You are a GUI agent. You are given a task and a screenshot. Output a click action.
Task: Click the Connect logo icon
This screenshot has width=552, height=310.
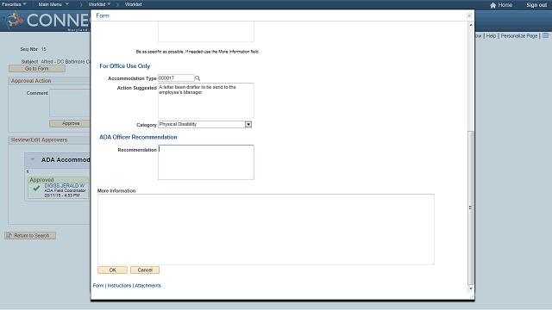click(x=13, y=20)
